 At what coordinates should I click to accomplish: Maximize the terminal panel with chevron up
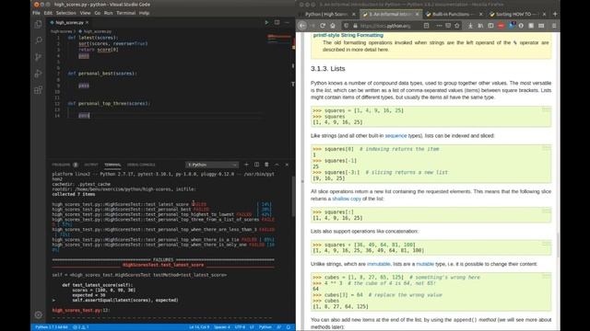(277, 165)
